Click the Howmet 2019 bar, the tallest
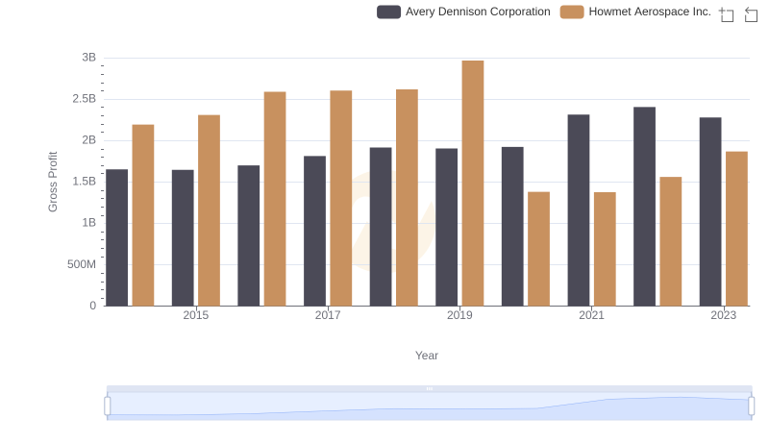The height and width of the screenshot is (443, 769). pyautogui.click(x=473, y=184)
